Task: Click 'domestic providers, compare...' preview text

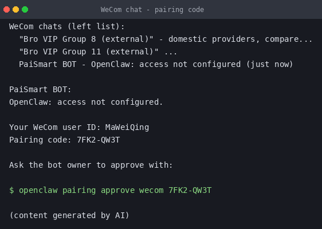Action: 240,39
